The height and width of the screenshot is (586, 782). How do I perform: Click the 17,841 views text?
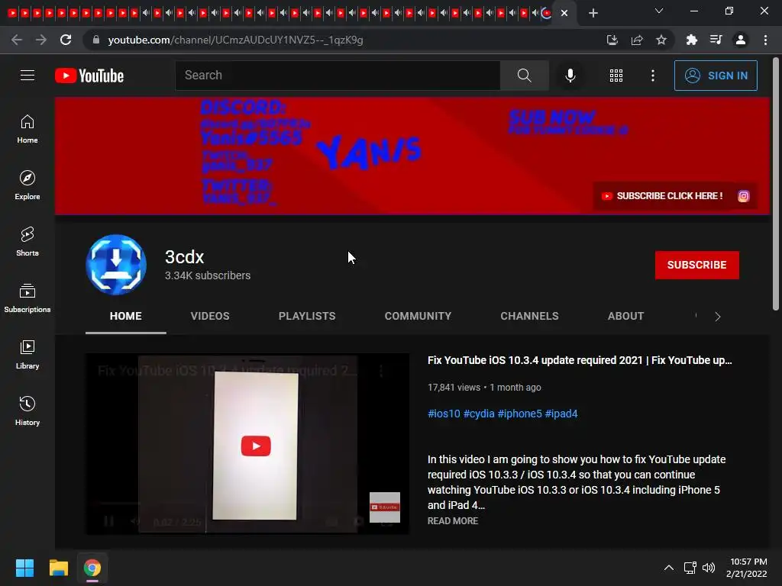click(x=454, y=387)
